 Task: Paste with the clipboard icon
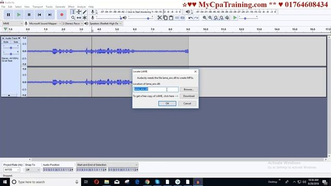(x=171, y=18)
